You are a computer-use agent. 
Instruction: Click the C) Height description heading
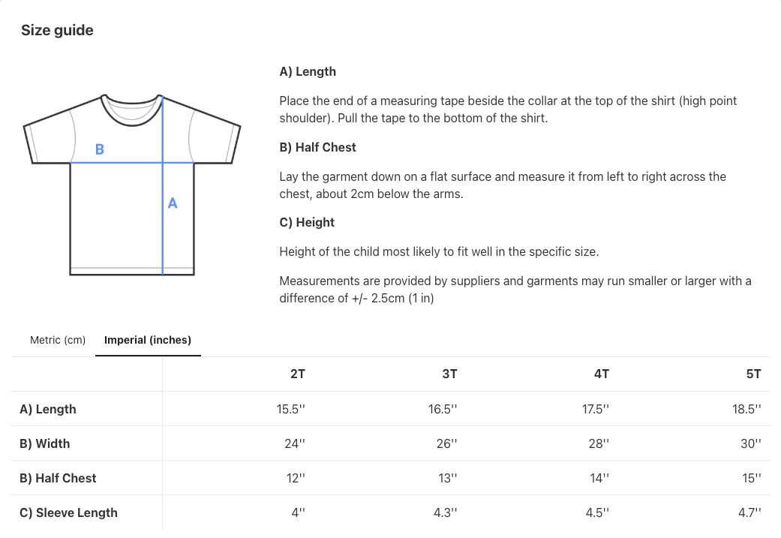point(307,222)
